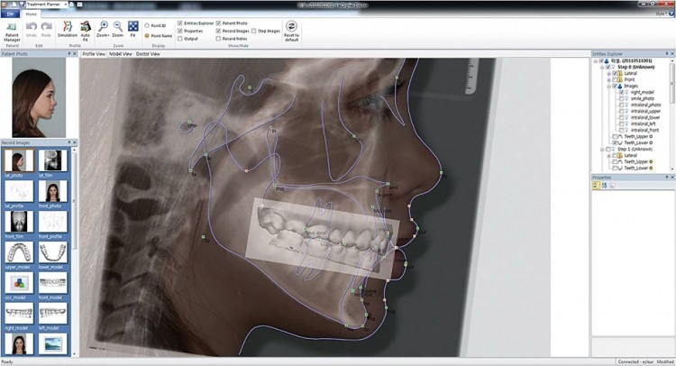
Task: Select the lat_profile record image
Action: pyautogui.click(x=19, y=191)
